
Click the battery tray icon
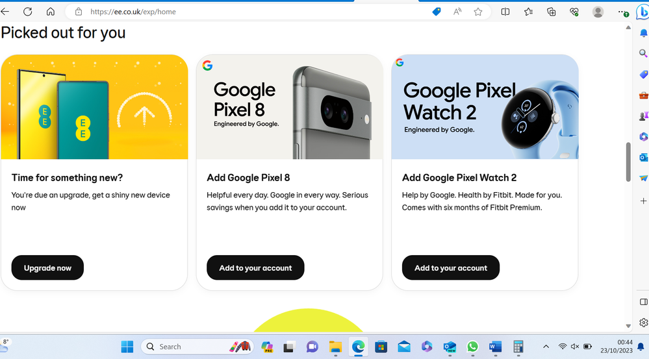[587, 347]
